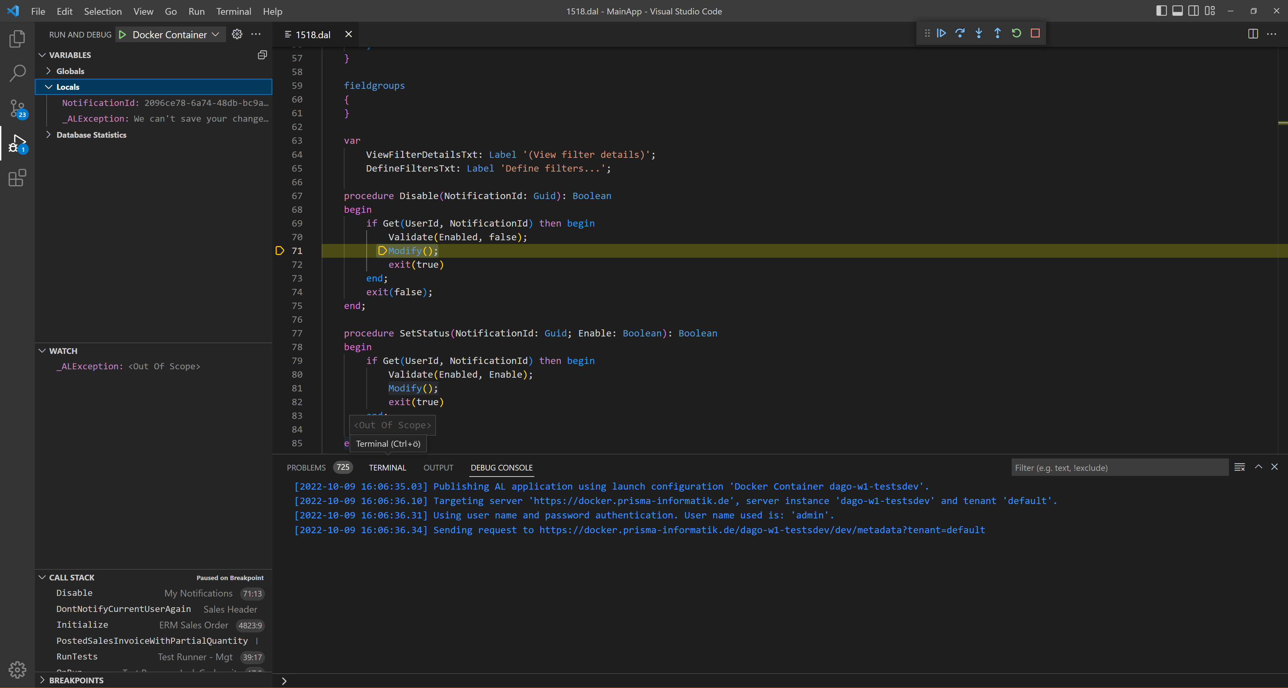Click the Restart debug session icon
This screenshot has width=1288, height=688.
coord(1017,33)
